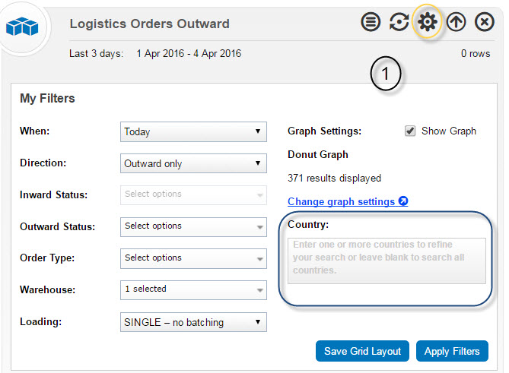The height and width of the screenshot is (373, 509).
Task: Click the blue boxes logistics logo
Action: click(22, 27)
